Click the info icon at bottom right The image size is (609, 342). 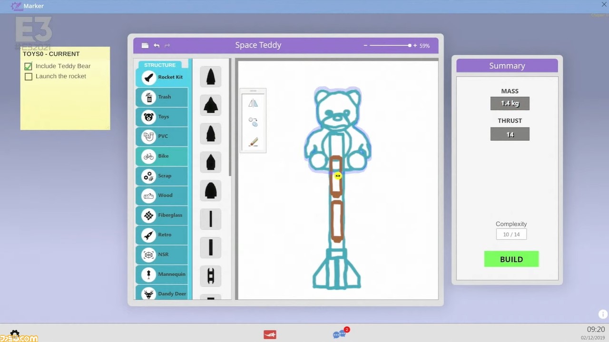[603, 314]
